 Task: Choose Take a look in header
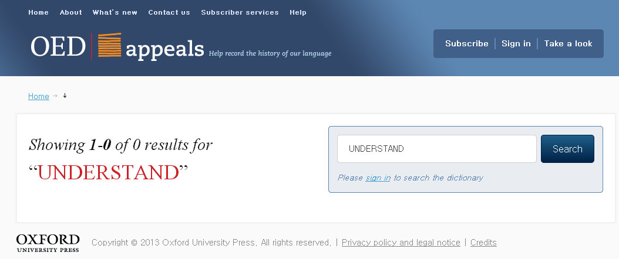coord(568,43)
